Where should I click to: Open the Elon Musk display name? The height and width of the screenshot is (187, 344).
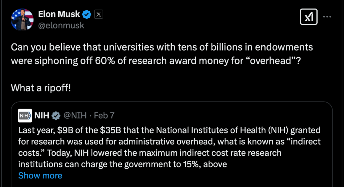pyautogui.click(x=59, y=14)
